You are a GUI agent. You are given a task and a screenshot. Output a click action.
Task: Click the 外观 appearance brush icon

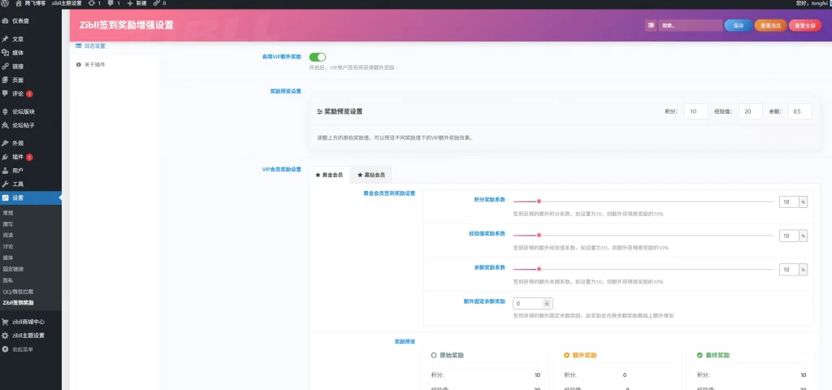pos(6,143)
